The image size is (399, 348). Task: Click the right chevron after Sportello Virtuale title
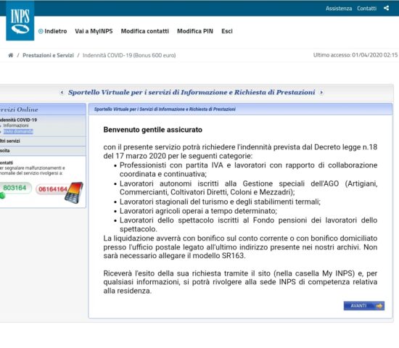321,92
